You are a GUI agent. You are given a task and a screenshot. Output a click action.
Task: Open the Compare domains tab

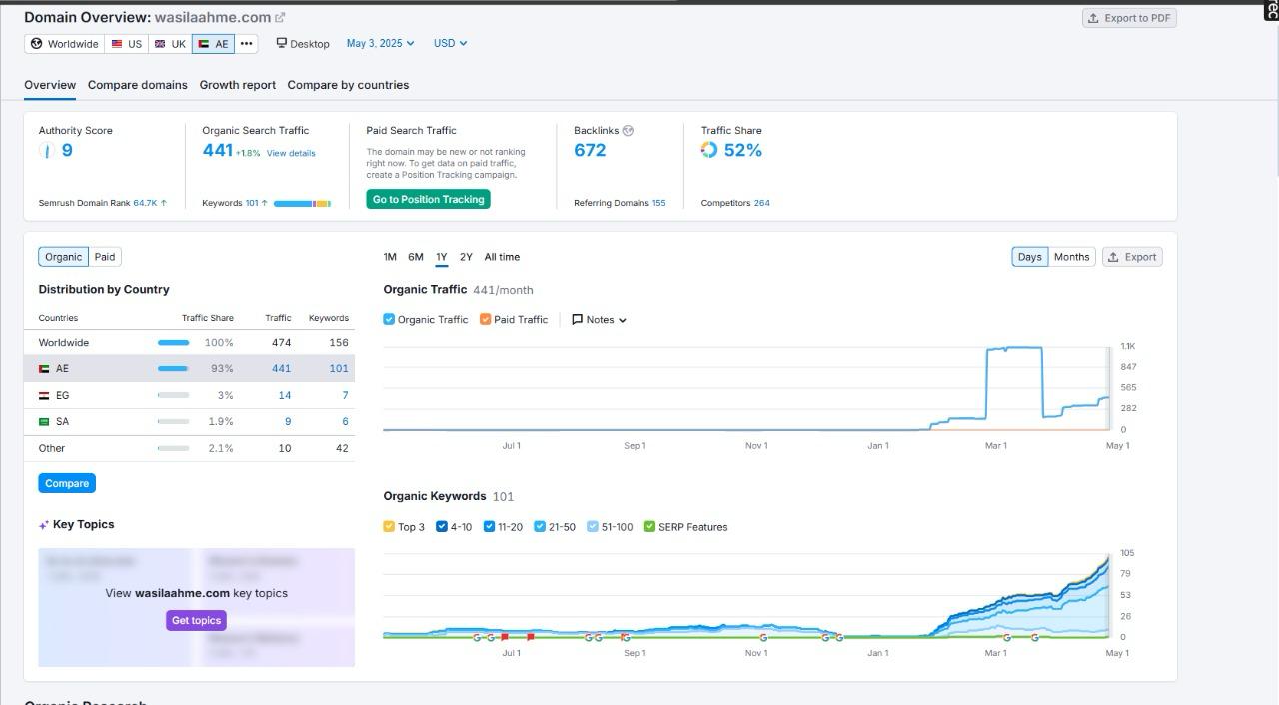pos(138,85)
